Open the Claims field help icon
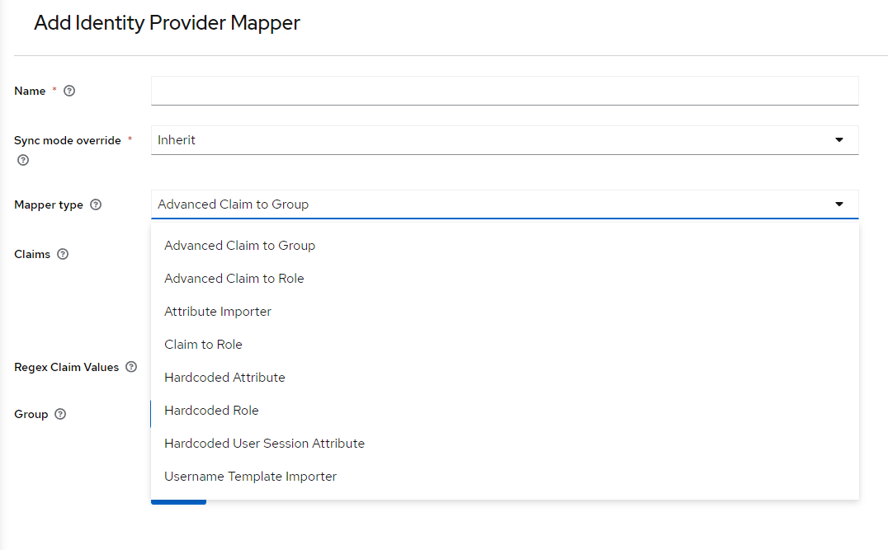 [64, 254]
